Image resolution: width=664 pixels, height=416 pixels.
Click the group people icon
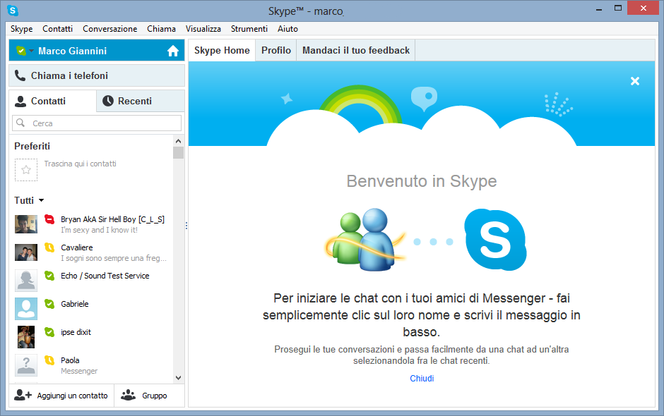pyautogui.click(x=129, y=395)
